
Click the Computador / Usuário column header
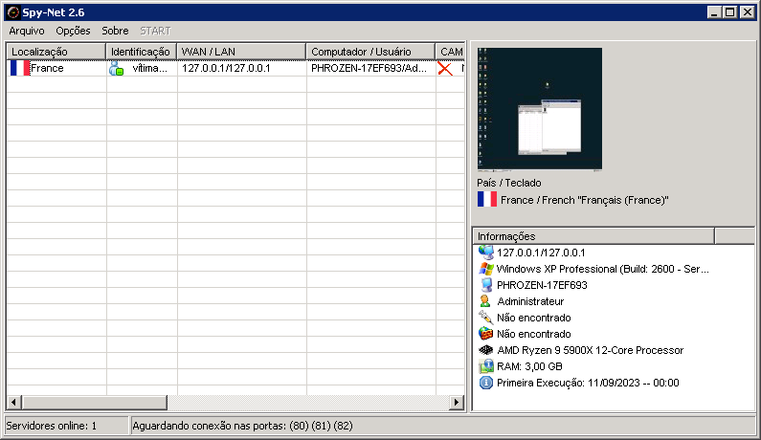point(370,51)
